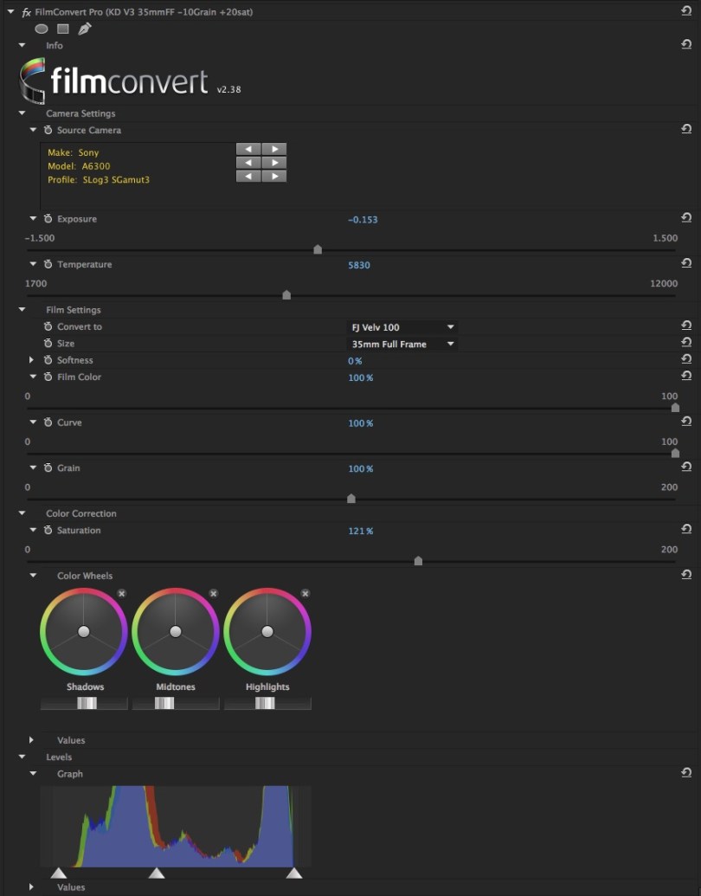
Task: Reset the Softness parameter
Action: tap(686, 358)
